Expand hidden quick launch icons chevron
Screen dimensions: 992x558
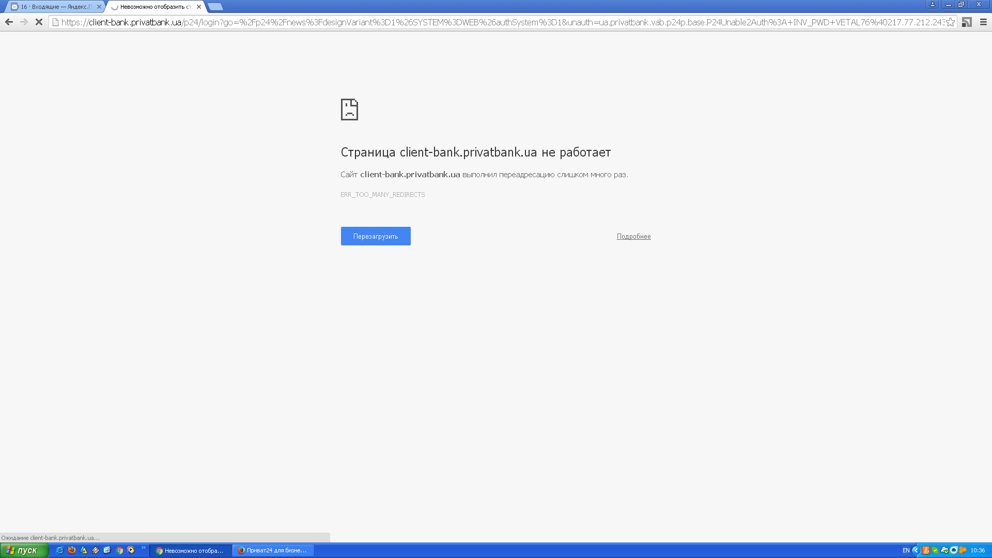[144, 548]
